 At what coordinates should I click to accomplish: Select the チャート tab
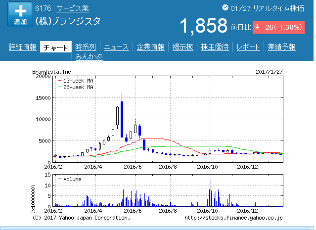pyautogui.click(x=55, y=47)
